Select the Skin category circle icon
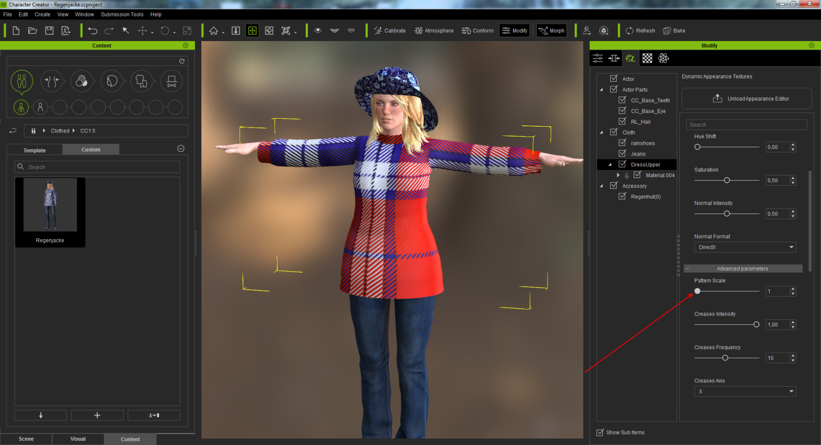This screenshot has width=821, height=445. tap(82, 81)
